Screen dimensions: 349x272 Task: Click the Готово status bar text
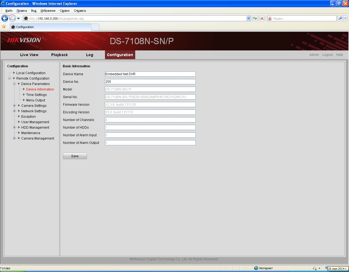(x=5, y=268)
